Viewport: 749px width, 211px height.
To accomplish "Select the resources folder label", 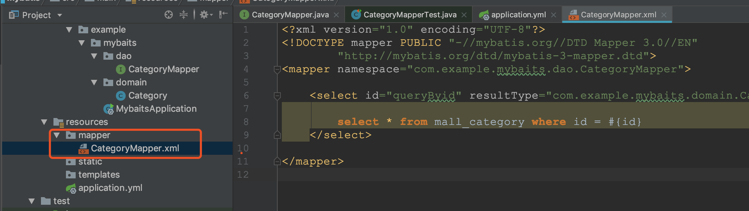I will [87, 122].
